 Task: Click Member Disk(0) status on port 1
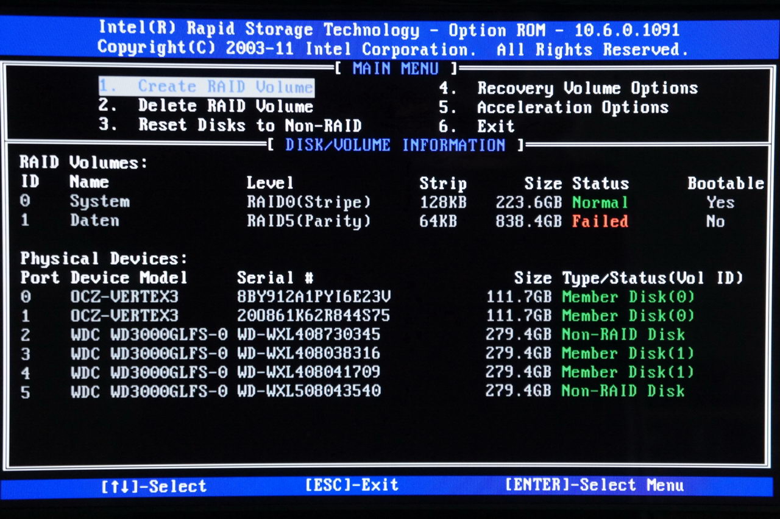pos(628,316)
